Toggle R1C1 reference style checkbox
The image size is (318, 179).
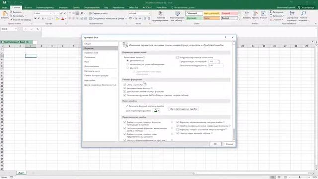(x=125, y=85)
